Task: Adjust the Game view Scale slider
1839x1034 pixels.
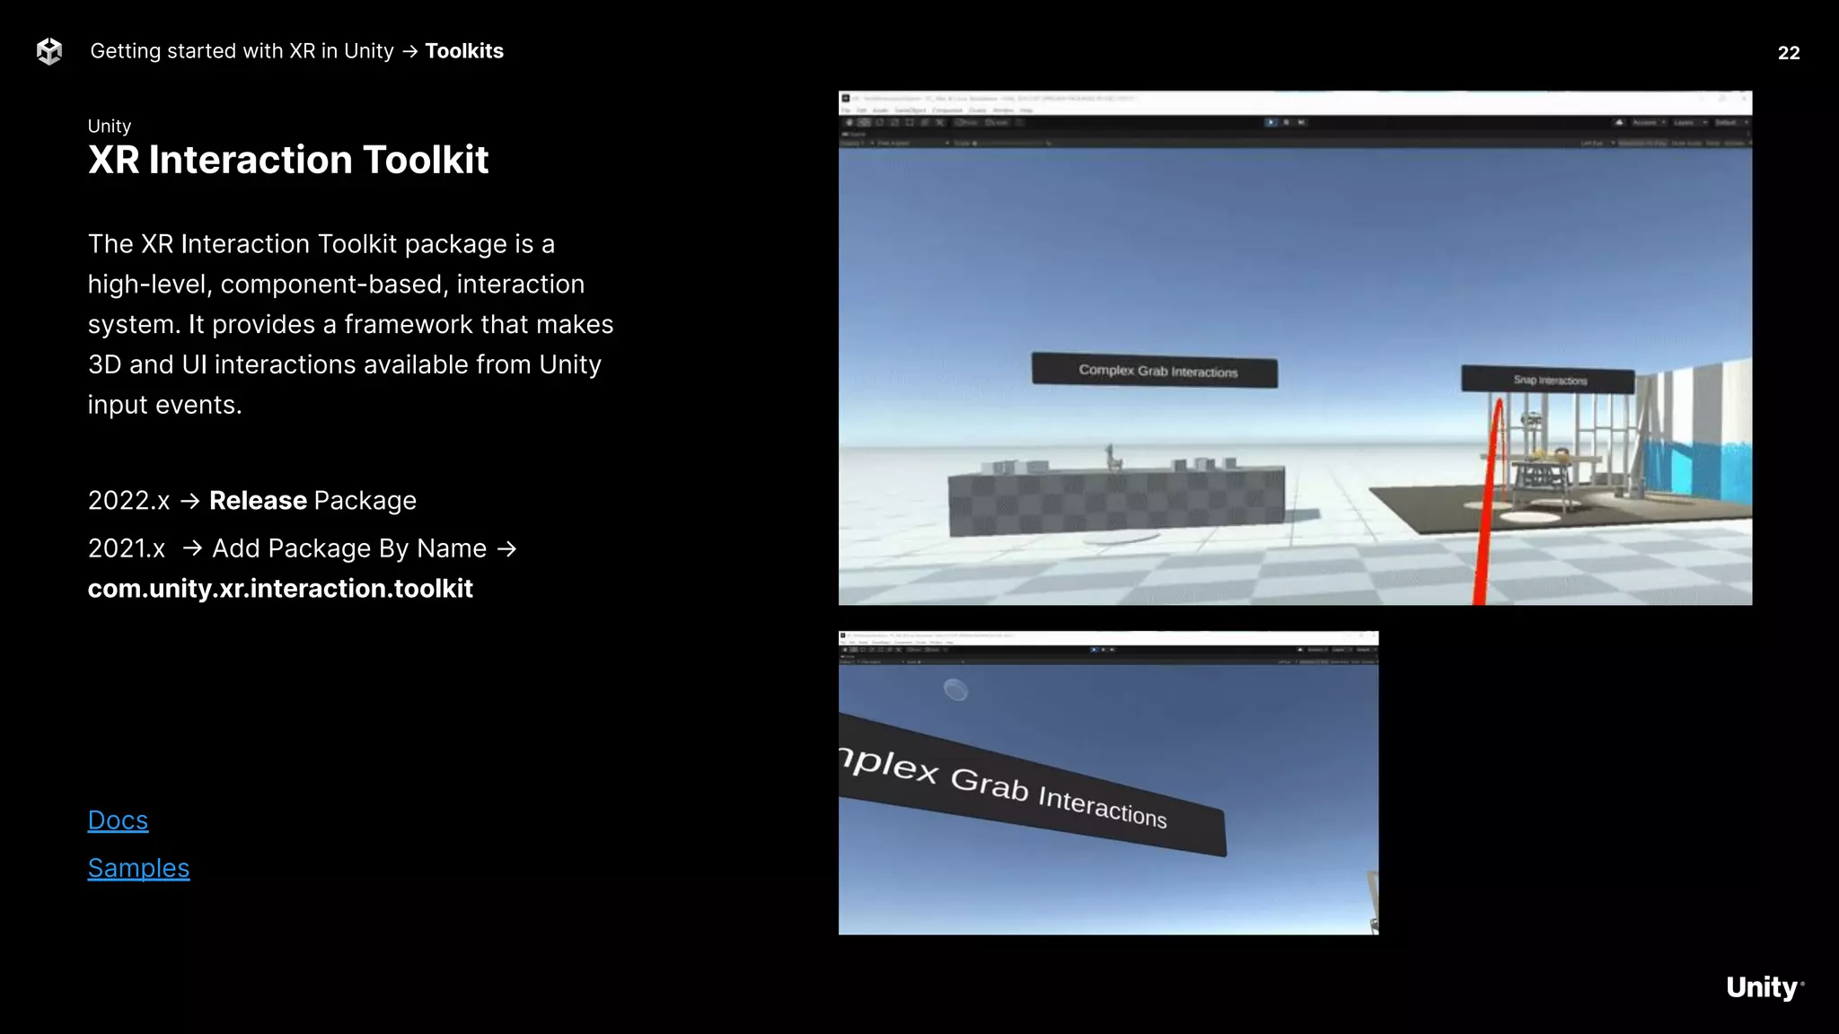Action: tap(1011, 144)
